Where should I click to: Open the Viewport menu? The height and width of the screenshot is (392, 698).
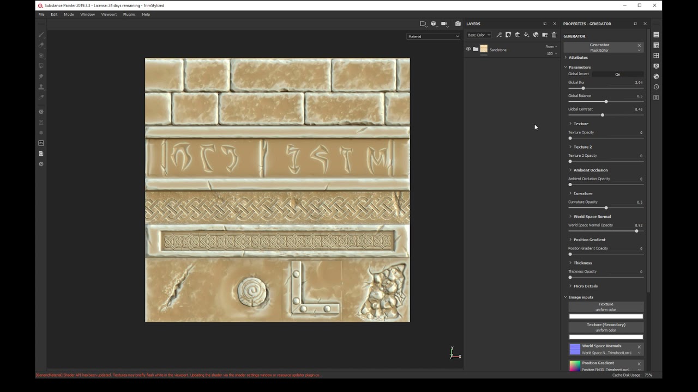109,14
